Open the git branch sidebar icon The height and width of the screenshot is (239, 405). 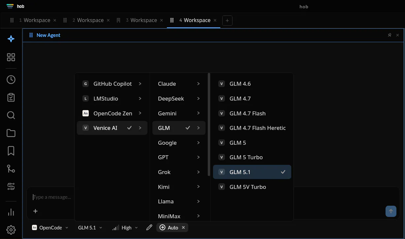pyautogui.click(x=11, y=169)
